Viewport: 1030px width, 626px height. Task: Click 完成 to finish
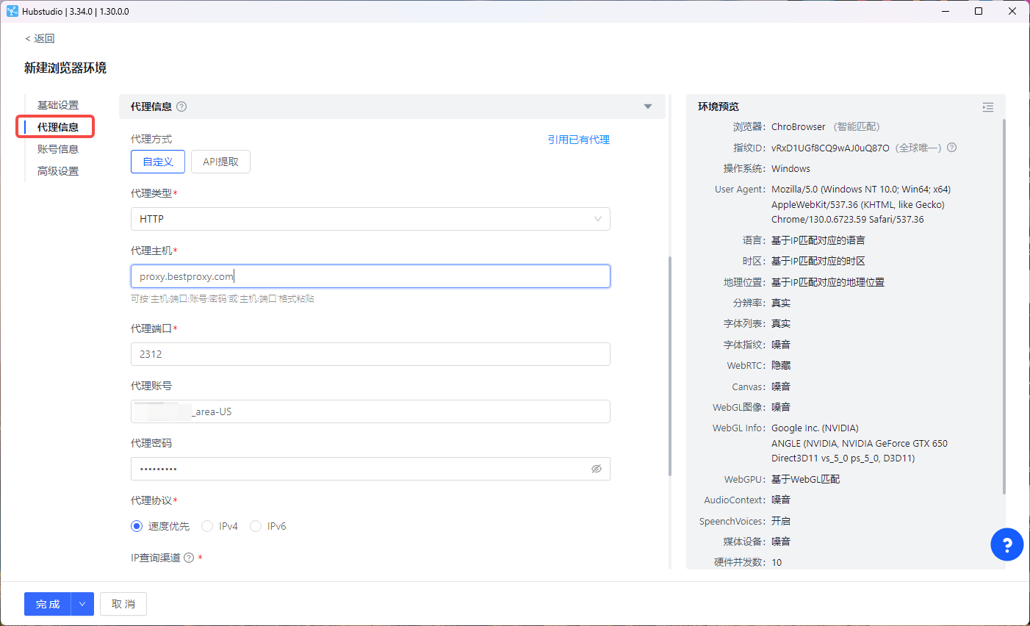pos(48,604)
